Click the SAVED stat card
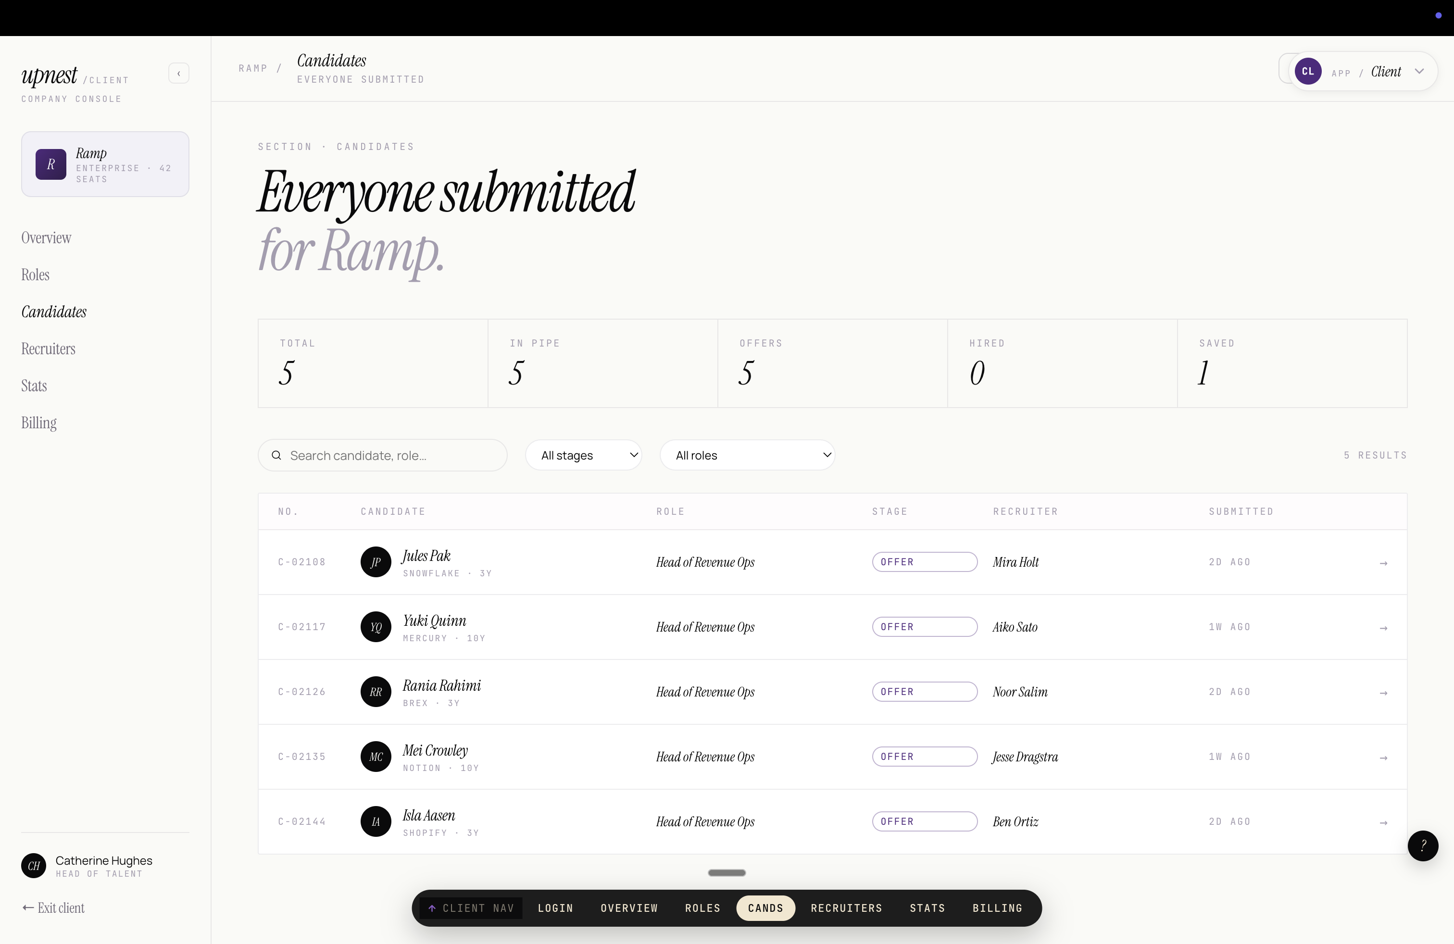Image resolution: width=1454 pixels, height=944 pixels. pos(1292,363)
